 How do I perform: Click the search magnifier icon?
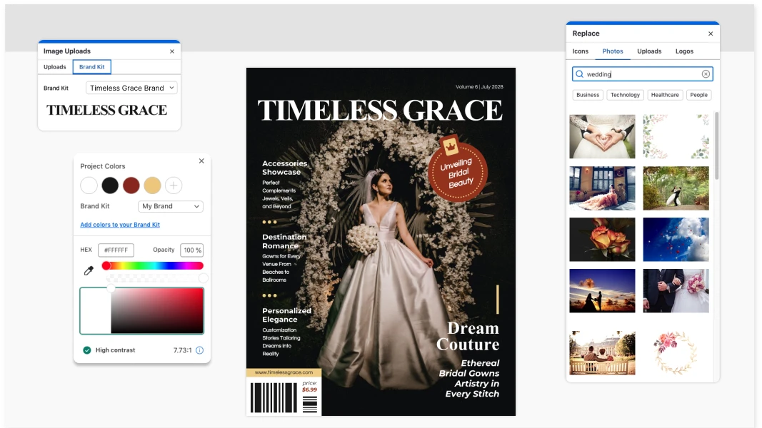(x=579, y=74)
